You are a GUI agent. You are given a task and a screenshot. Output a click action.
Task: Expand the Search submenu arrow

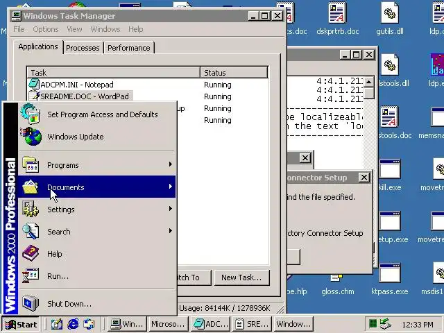(171, 231)
